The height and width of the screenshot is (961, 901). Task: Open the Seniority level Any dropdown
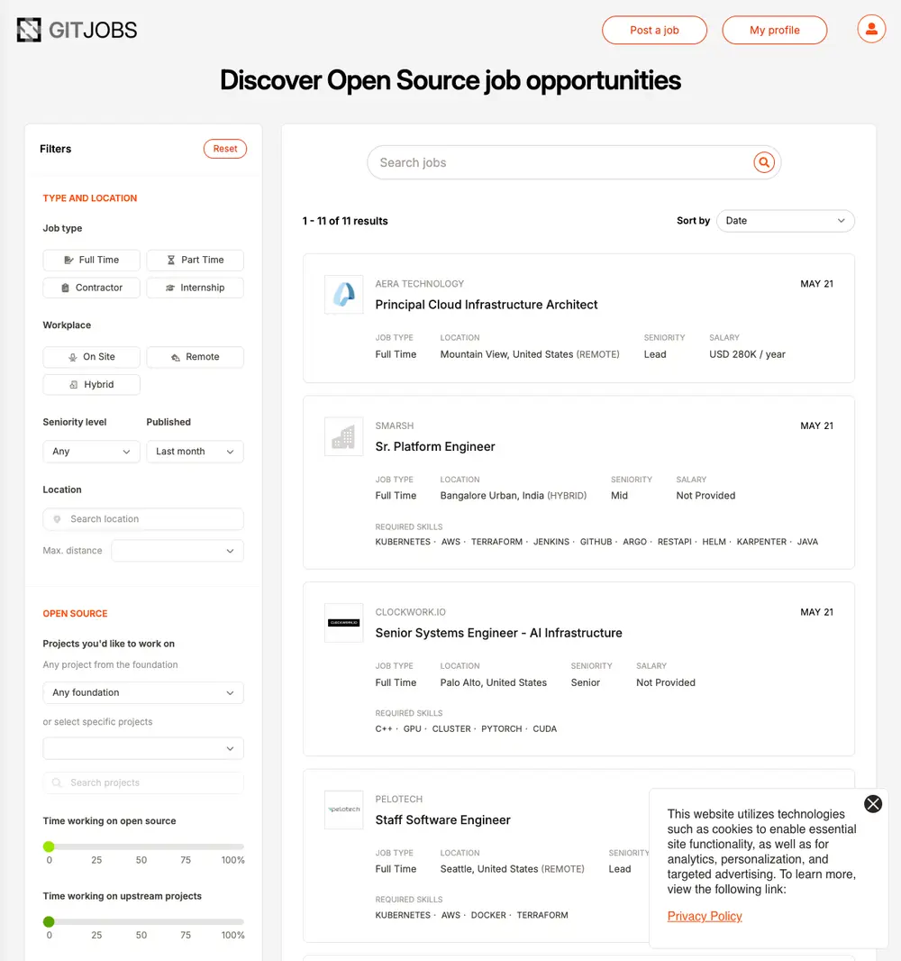coord(91,452)
